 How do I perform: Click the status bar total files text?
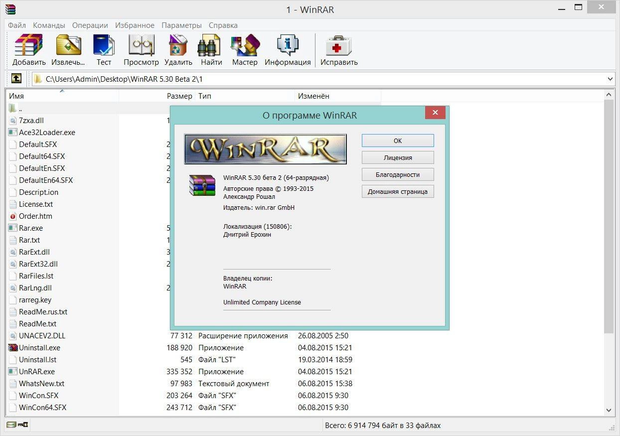click(x=383, y=426)
